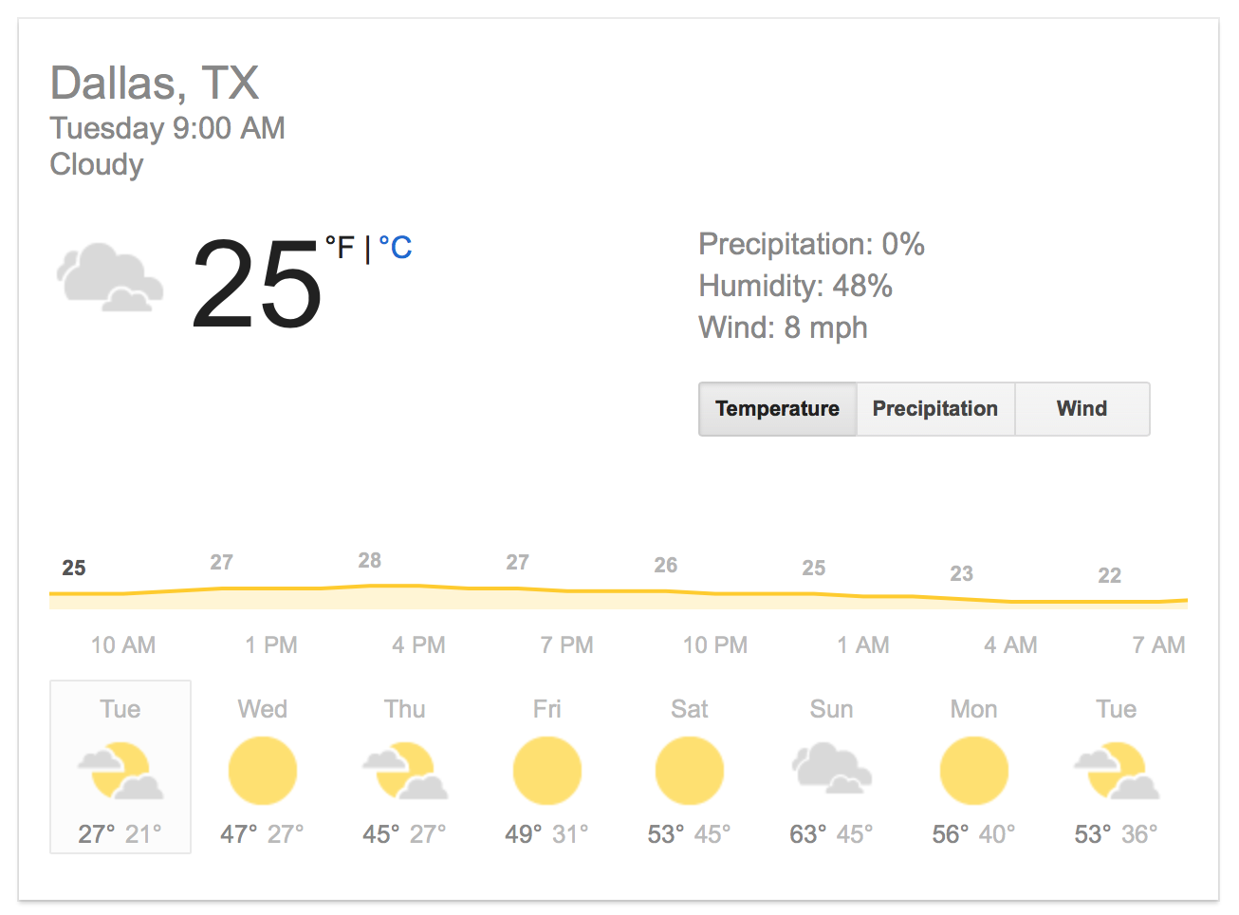Select Sunday's cloudy forecast icon
Viewport: 1239px width, 915px height.
click(x=832, y=769)
